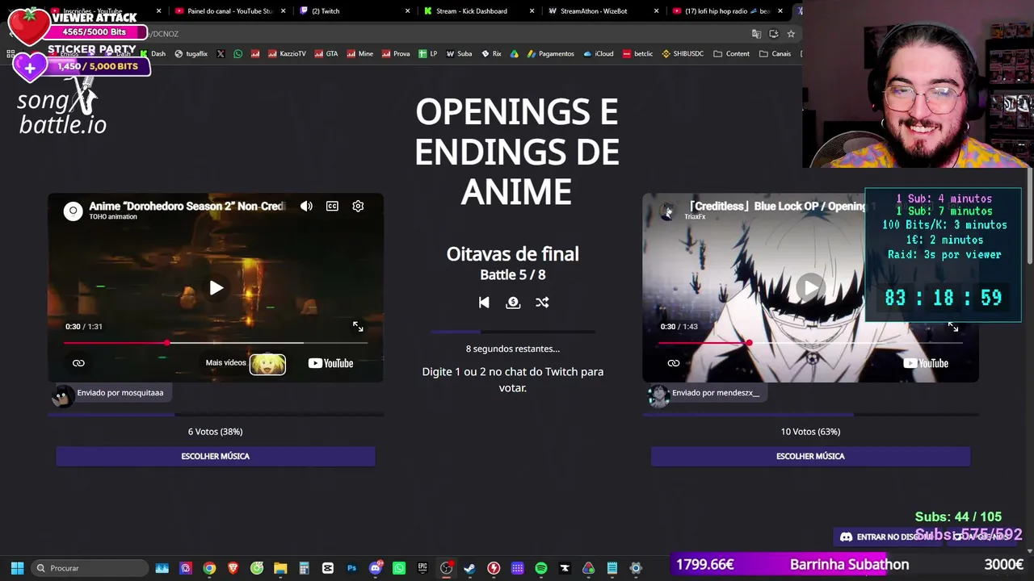This screenshot has height=581, width=1034.
Task: Expand the Dorohedoro video to fullscreen
Action: pyautogui.click(x=358, y=327)
